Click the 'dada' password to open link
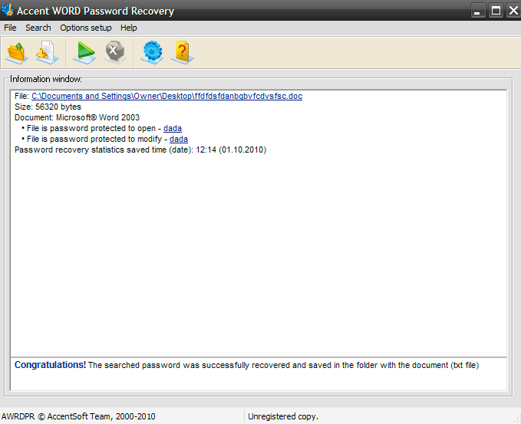The height and width of the screenshot is (424, 521). [173, 129]
